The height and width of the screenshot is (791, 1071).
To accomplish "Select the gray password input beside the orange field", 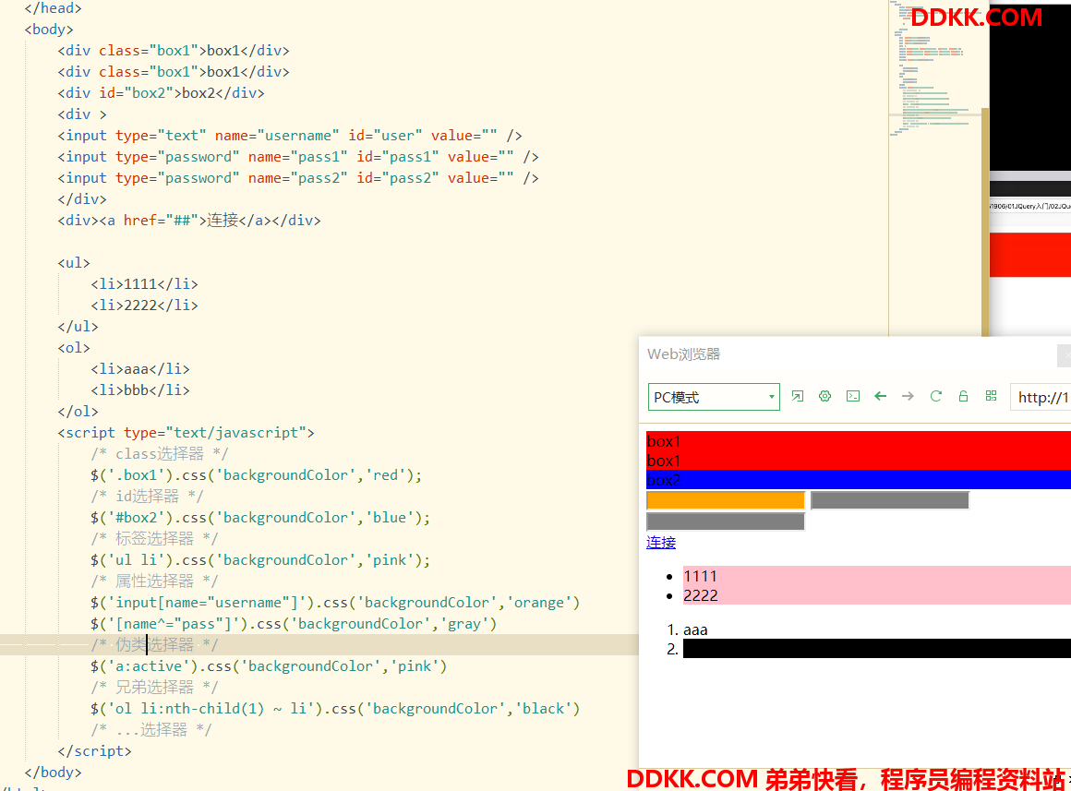I will point(889,500).
